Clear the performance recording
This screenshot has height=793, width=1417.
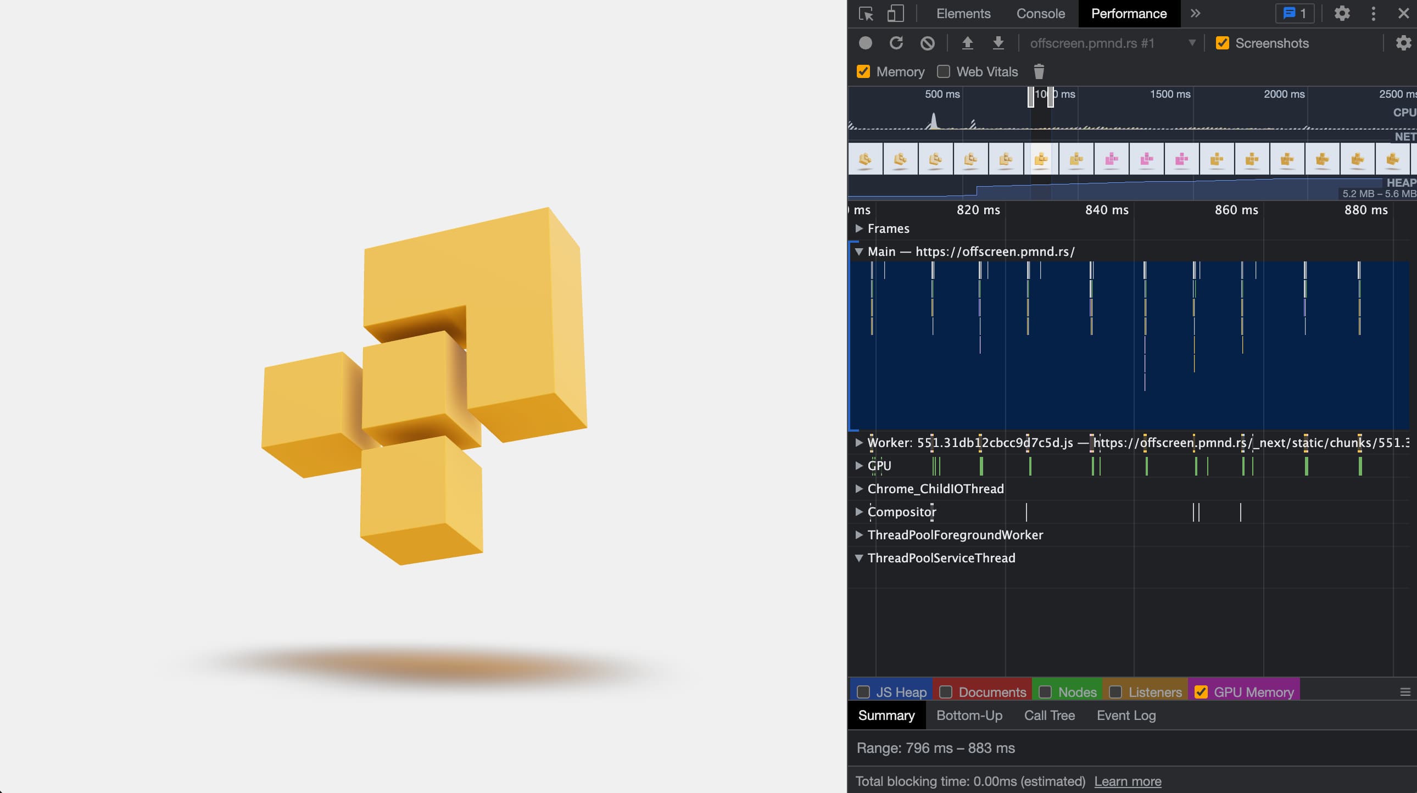tap(928, 43)
